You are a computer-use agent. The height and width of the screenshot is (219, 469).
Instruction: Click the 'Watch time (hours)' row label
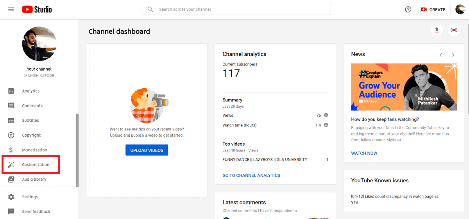tap(240, 125)
